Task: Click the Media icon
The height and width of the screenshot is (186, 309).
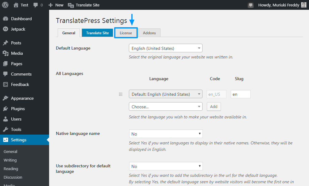Action: (6, 53)
